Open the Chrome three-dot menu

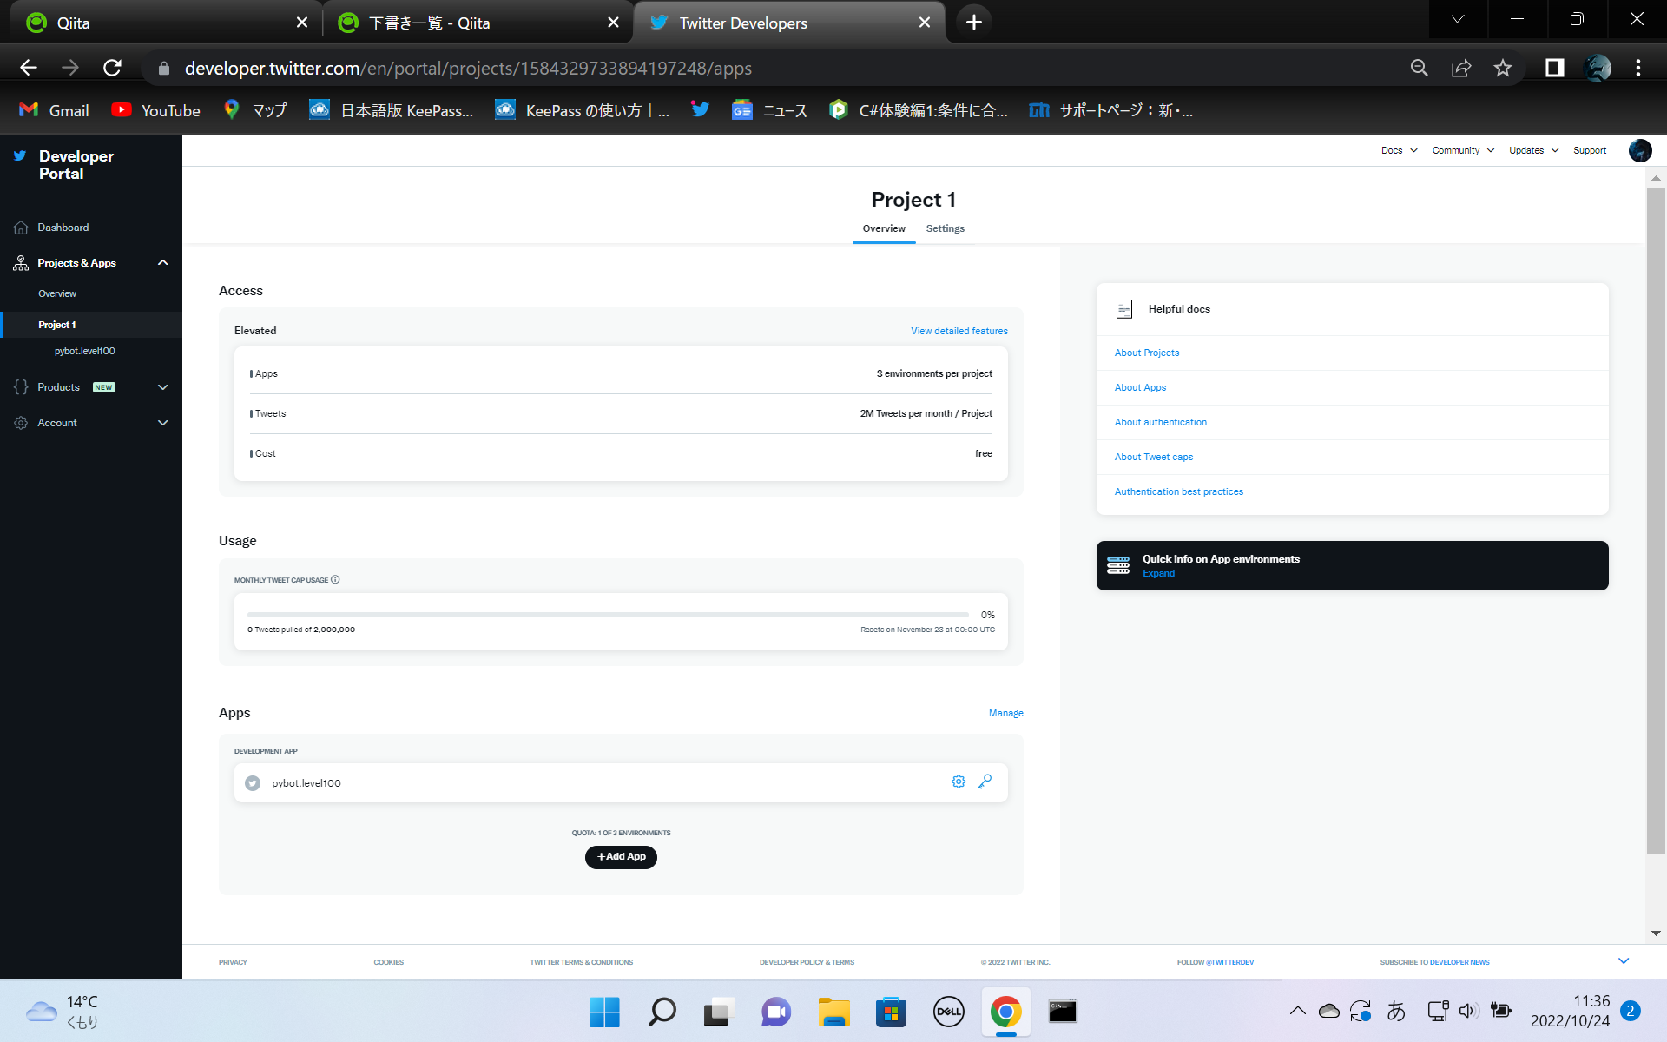[x=1638, y=68]
